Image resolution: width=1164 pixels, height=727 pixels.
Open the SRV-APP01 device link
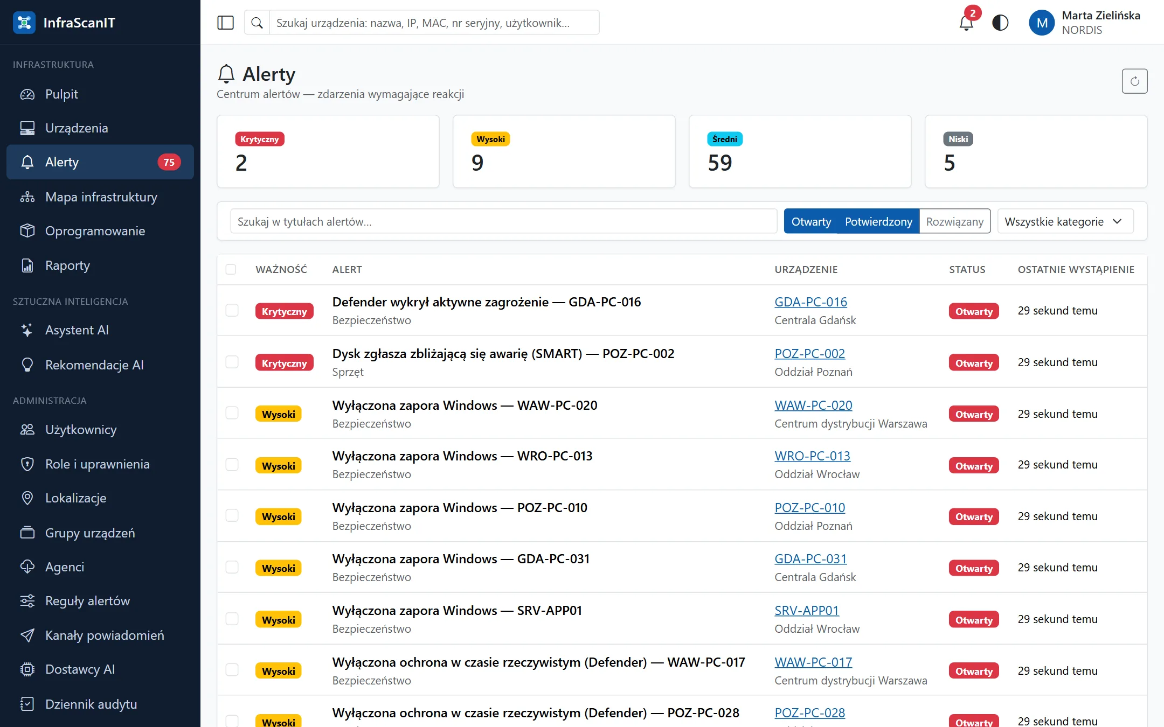[807, 611]
